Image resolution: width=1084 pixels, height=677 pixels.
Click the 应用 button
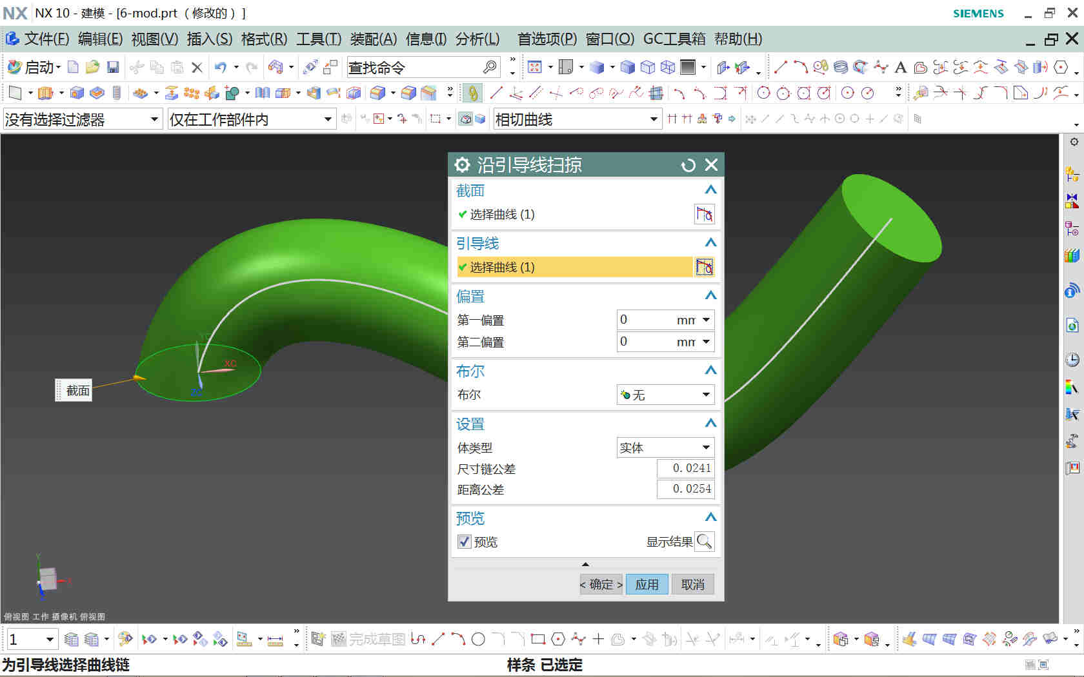click(647, 584)
